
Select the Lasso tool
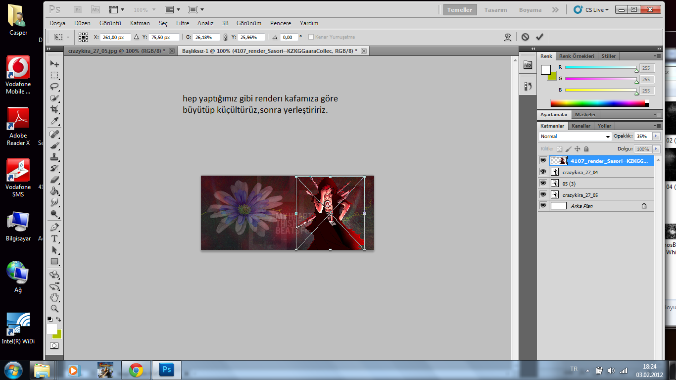coord(54,87)
